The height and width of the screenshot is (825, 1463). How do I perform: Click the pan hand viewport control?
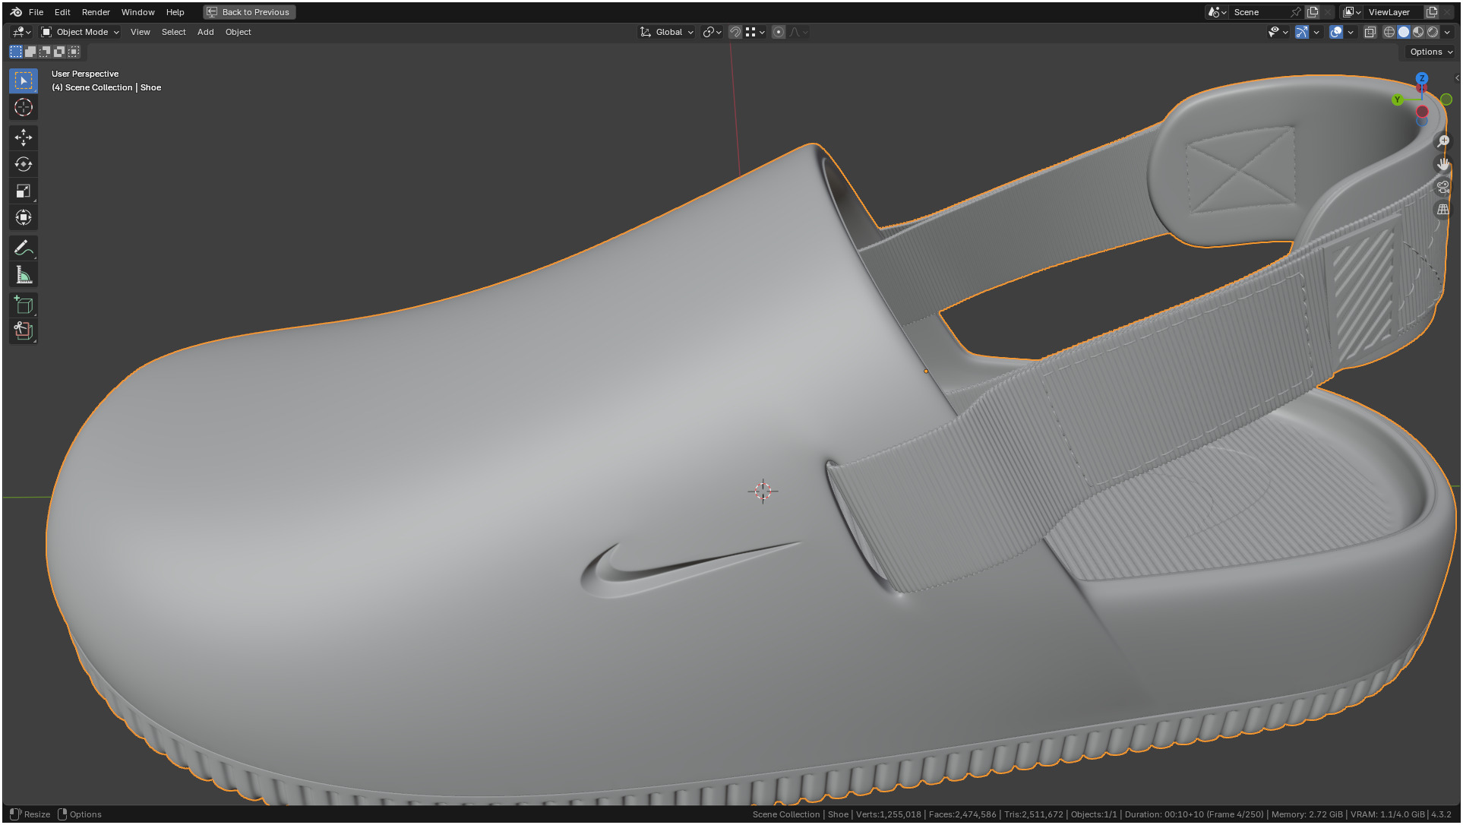click(x=1443, y=164)
